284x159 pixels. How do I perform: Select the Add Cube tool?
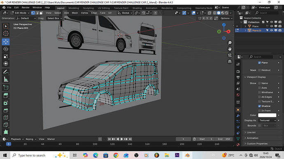(x=6, y=88)
